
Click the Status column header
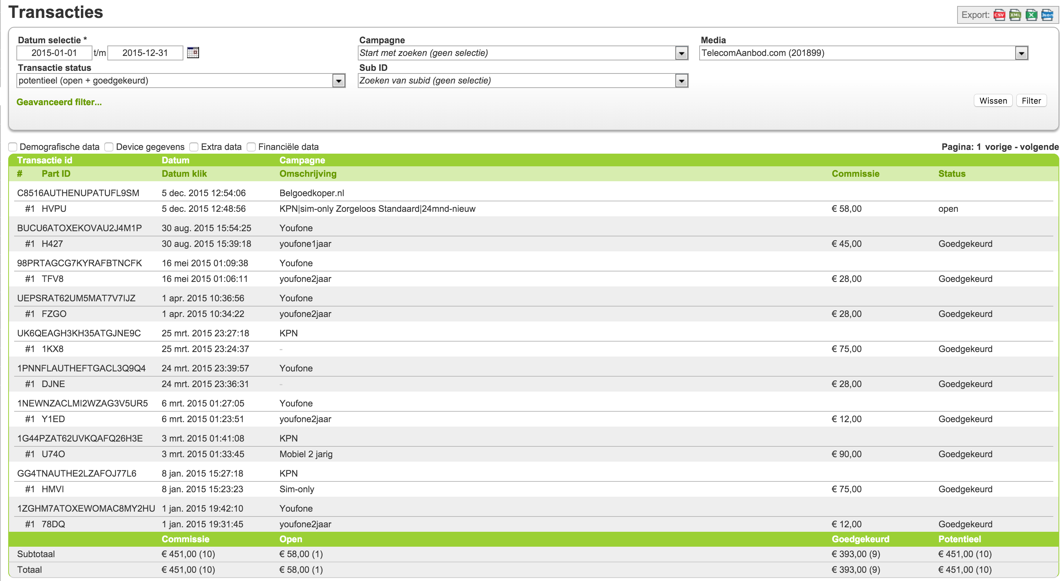coord(952,174)
